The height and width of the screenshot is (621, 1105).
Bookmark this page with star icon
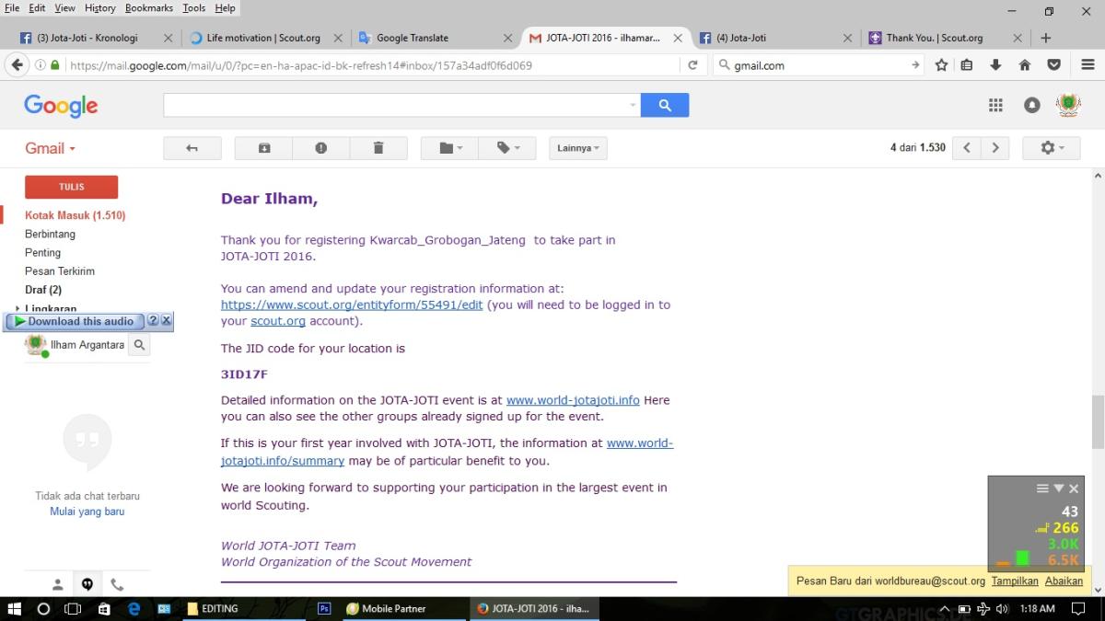click(x=941, y=65)
